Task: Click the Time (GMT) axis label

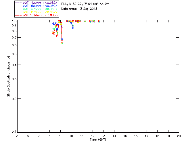Action: (x=98, y=140)
